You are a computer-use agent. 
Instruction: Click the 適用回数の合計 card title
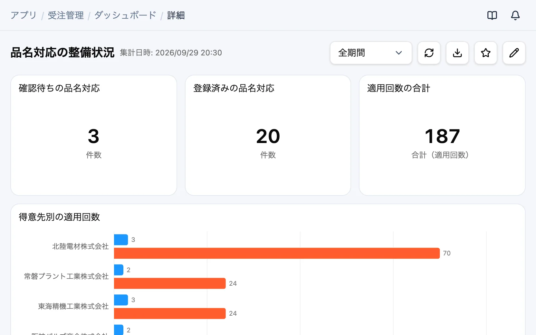click(x=399, y=88)
